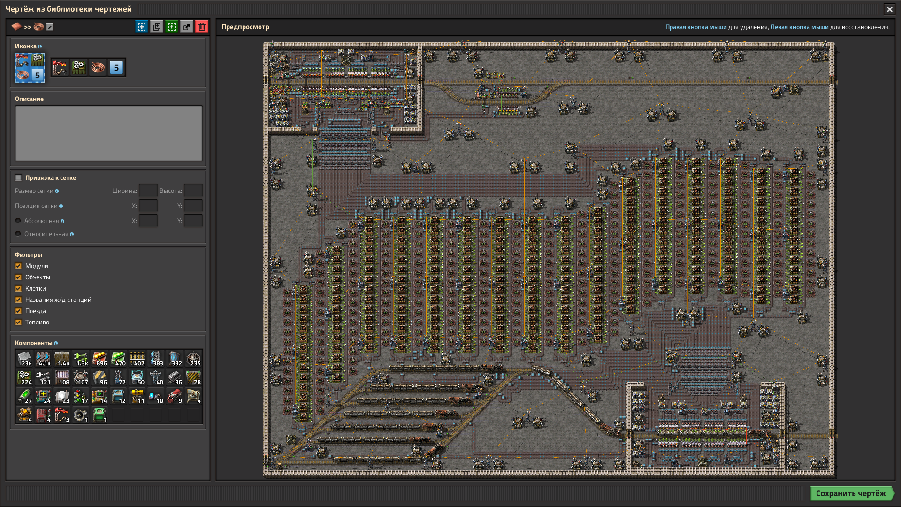The width and height of the screenshot is (901, 507).
Task: Click the green reassign-contents button
Action: (172, 27)
